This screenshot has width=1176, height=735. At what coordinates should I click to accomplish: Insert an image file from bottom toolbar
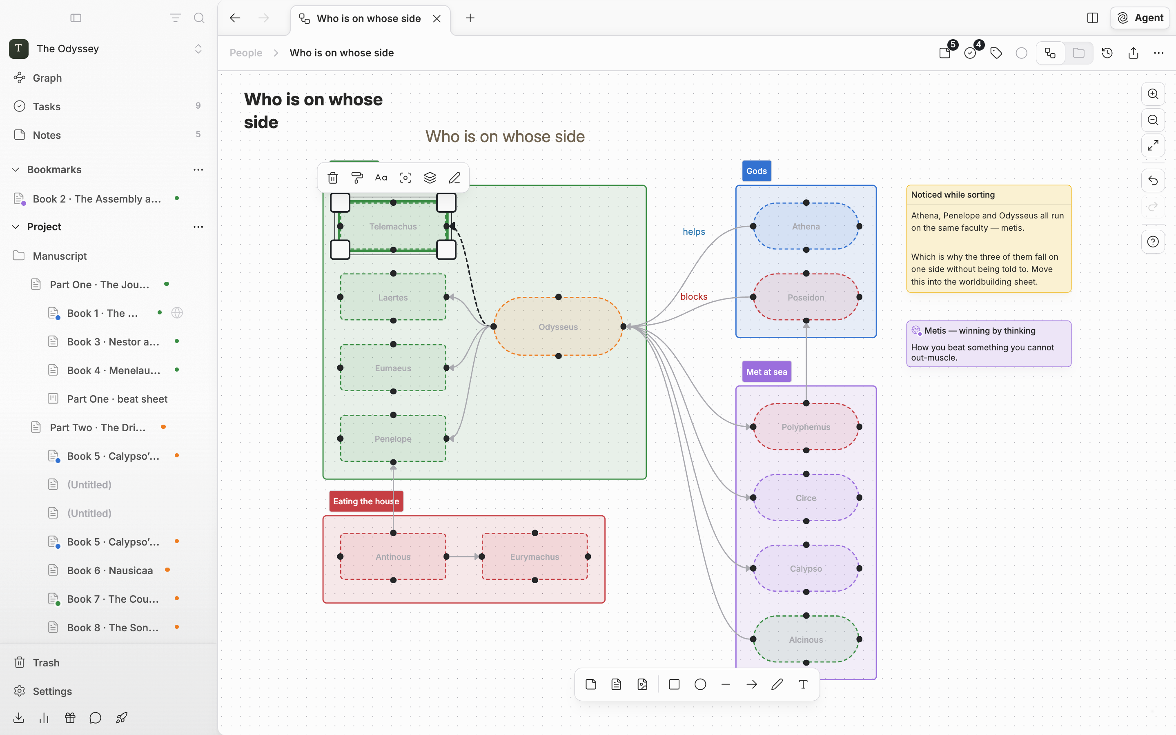coord(642,684)
